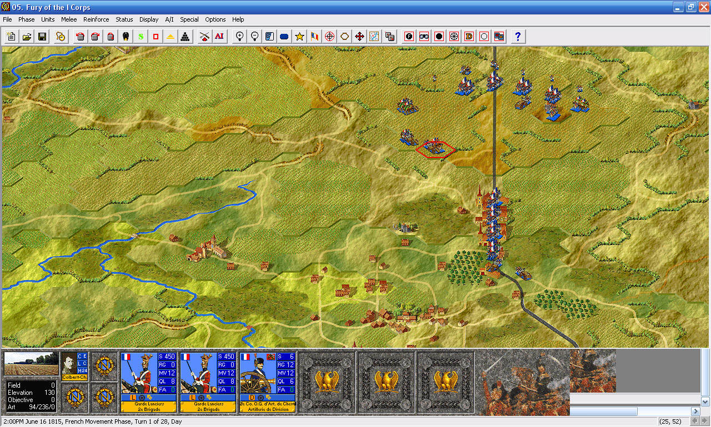Open the Options menu

pyautogui.click(x=216, y=19)
